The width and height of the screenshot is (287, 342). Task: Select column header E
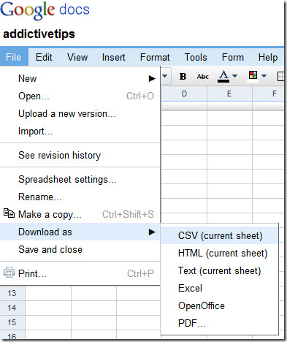229,94
